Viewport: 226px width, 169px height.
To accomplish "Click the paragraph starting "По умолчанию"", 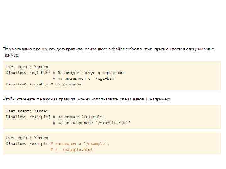I will click(x=63, y=49).
